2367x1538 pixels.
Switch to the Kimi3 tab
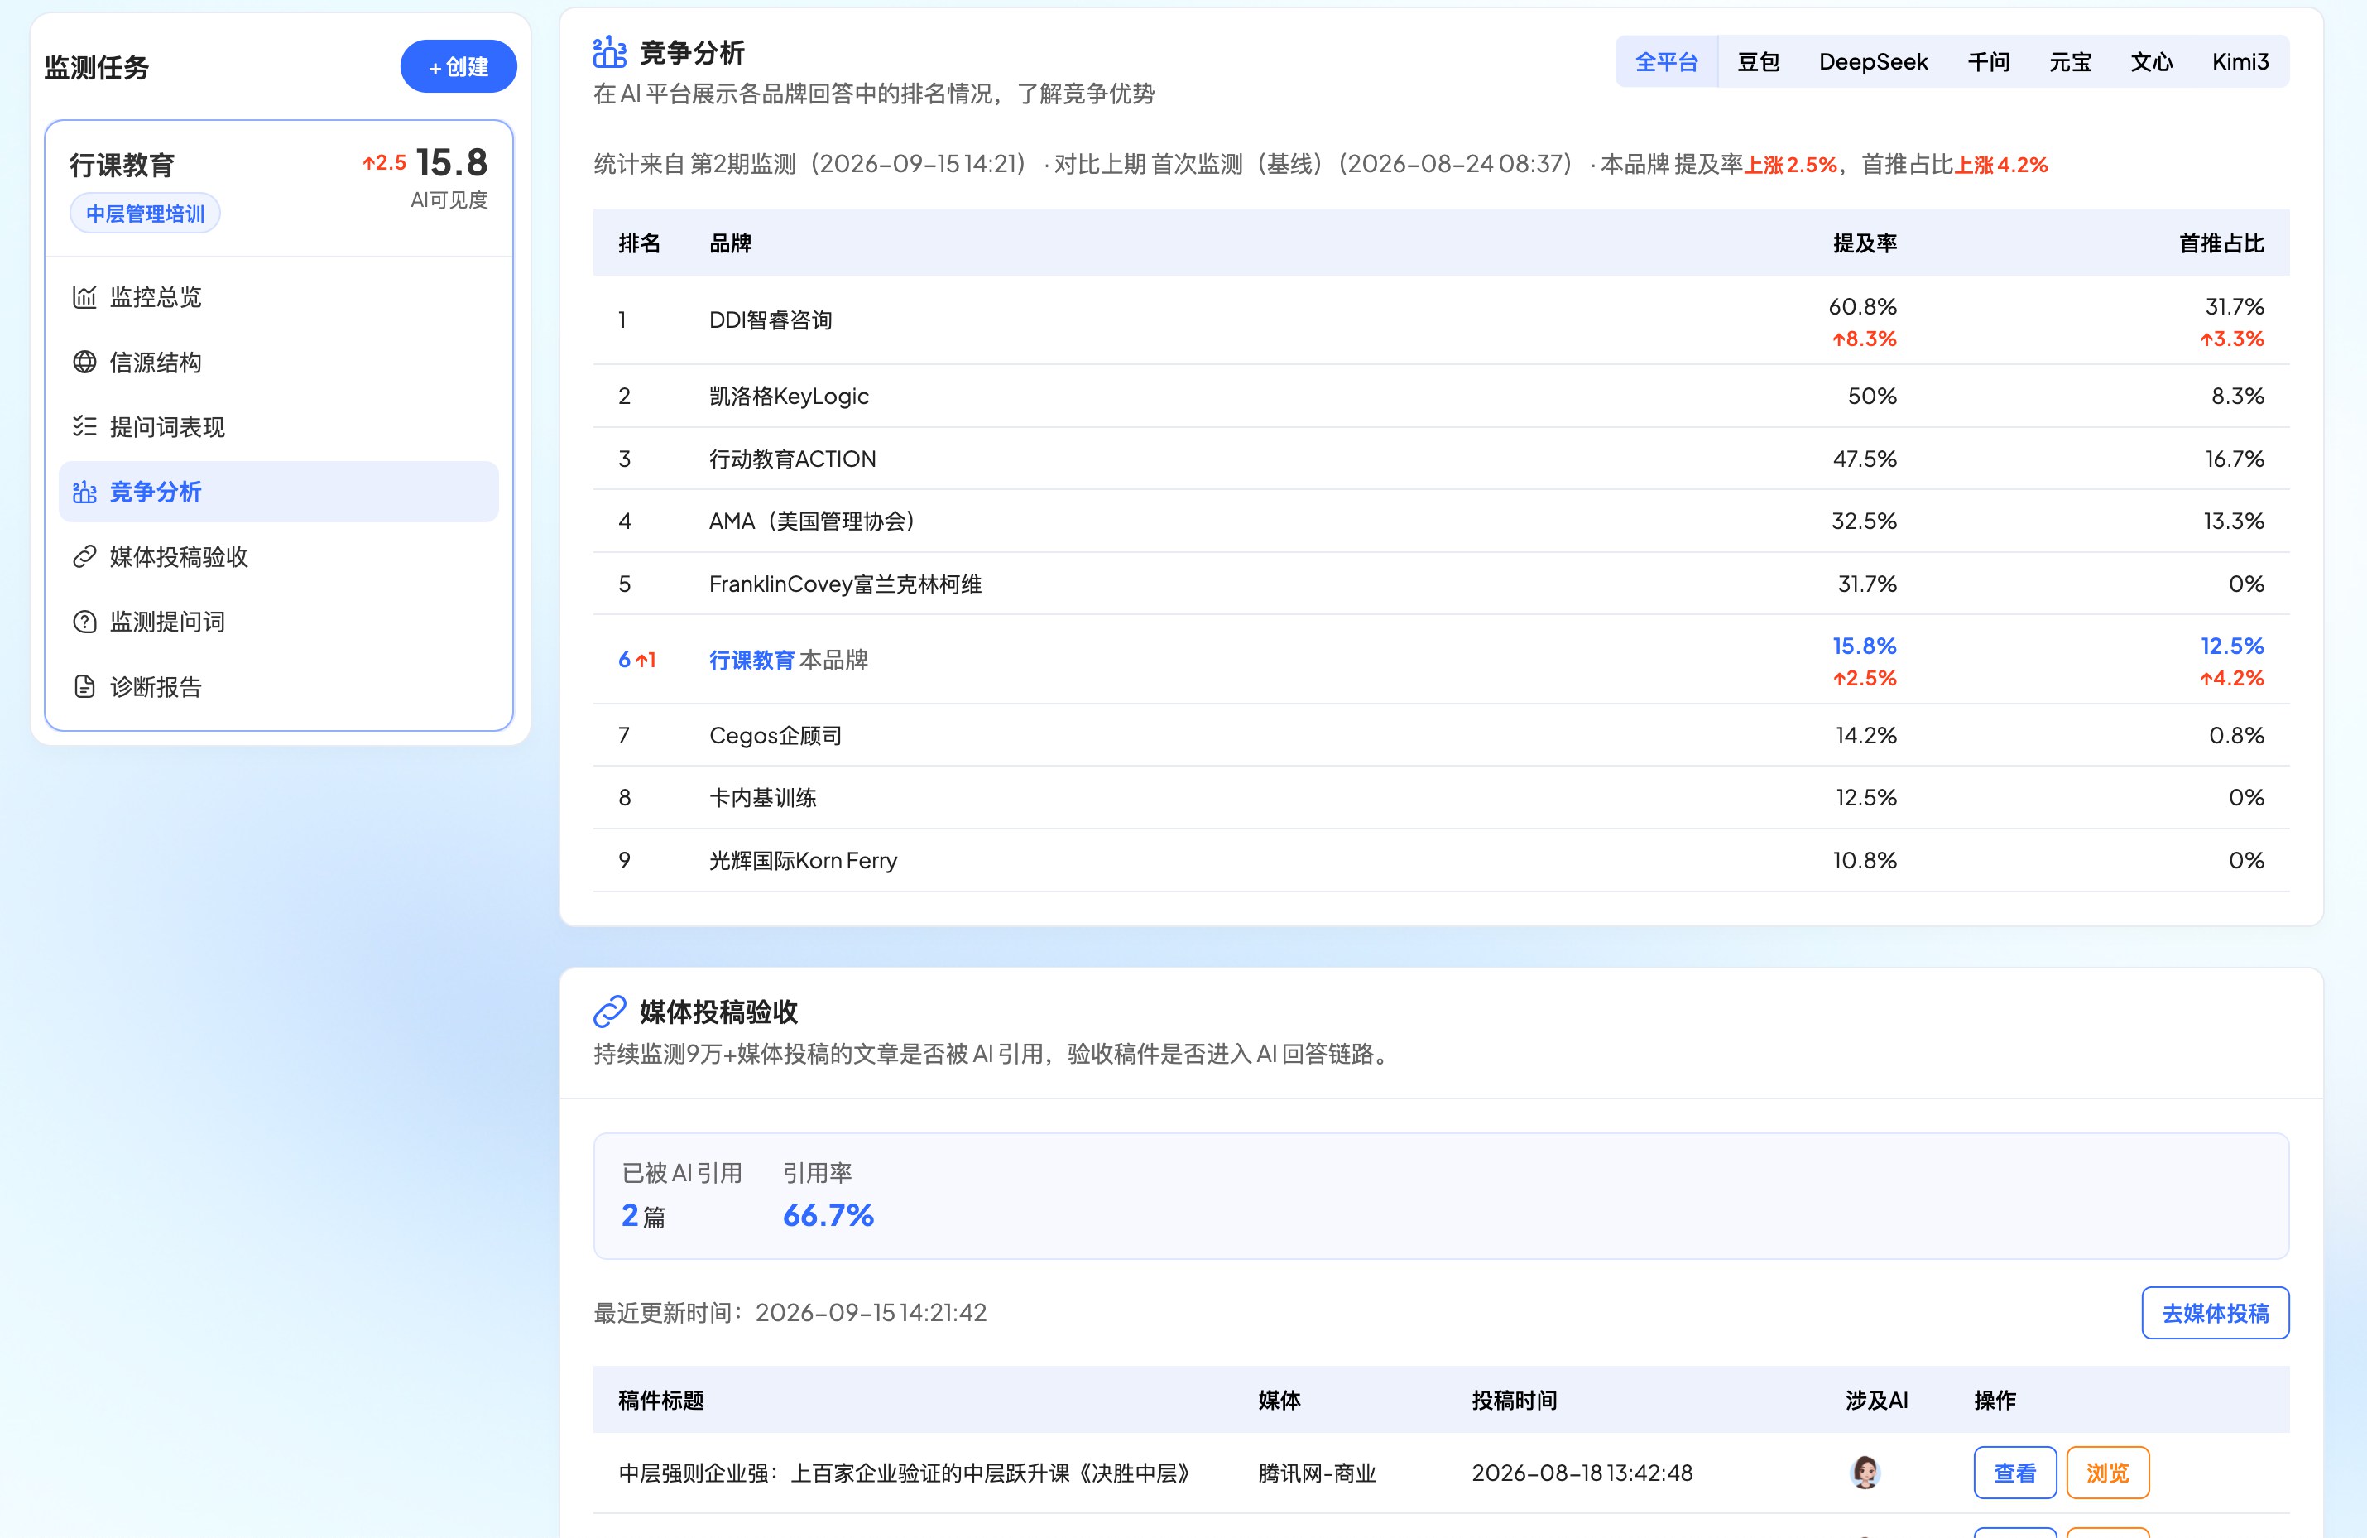click(x=2240, y=62)
